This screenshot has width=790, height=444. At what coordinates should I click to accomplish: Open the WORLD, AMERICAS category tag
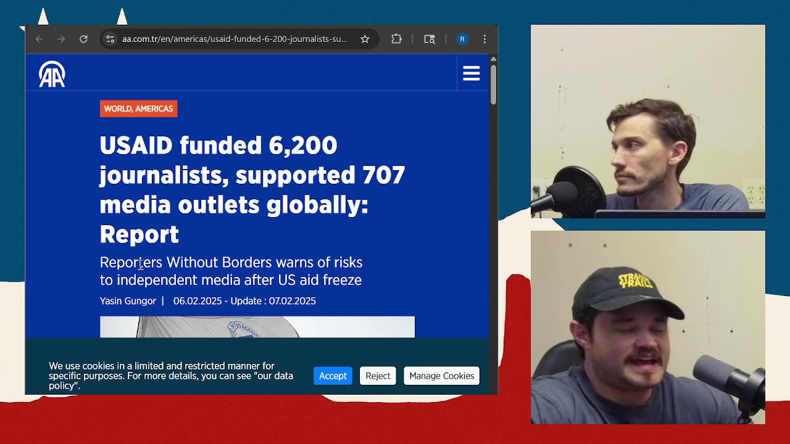tap(139, 109)
